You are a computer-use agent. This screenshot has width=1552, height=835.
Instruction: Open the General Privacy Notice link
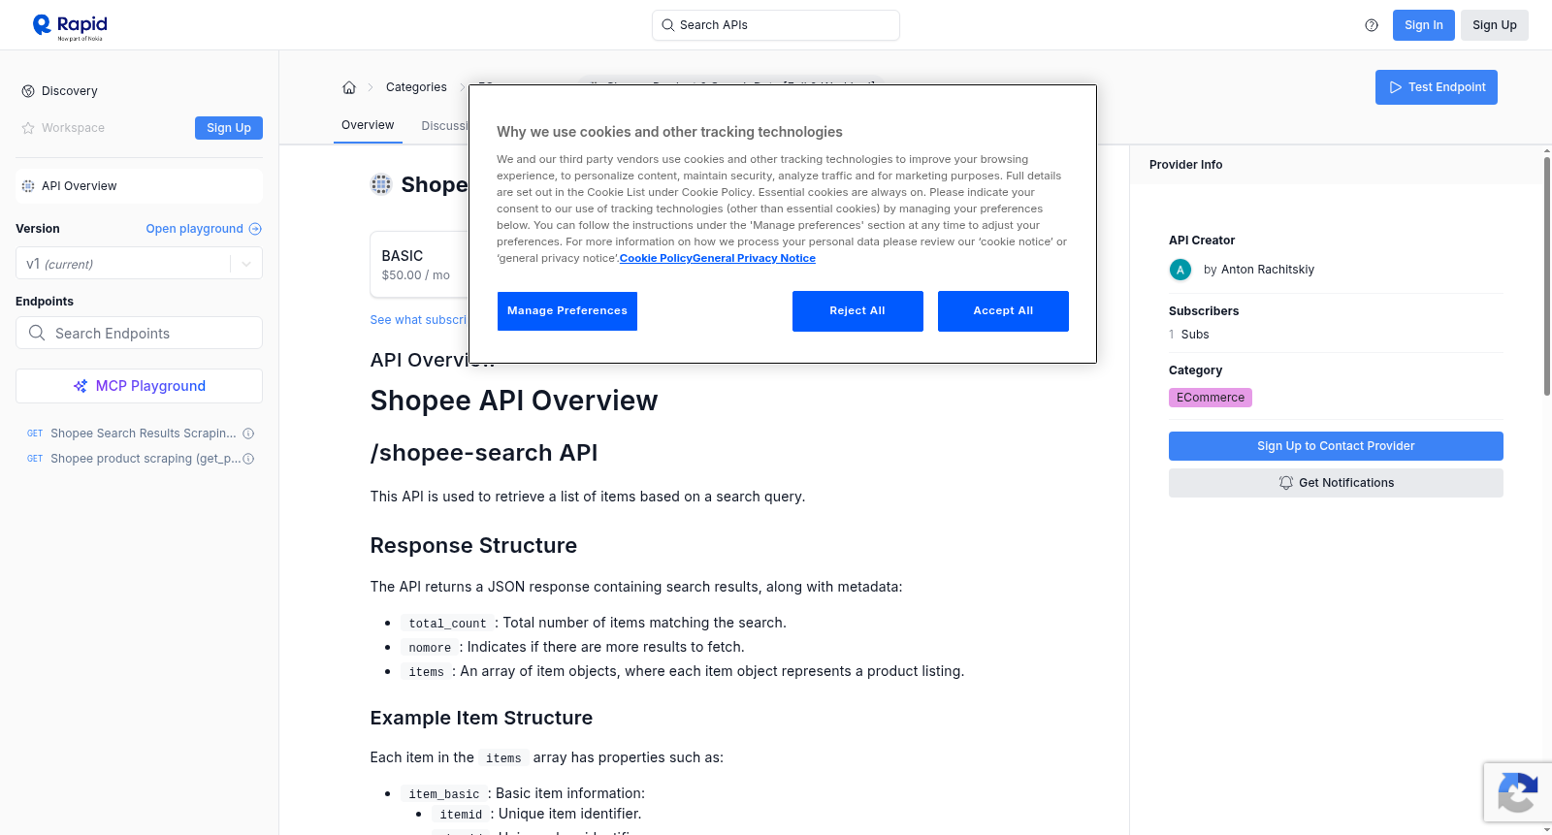[x=754, y=258]
